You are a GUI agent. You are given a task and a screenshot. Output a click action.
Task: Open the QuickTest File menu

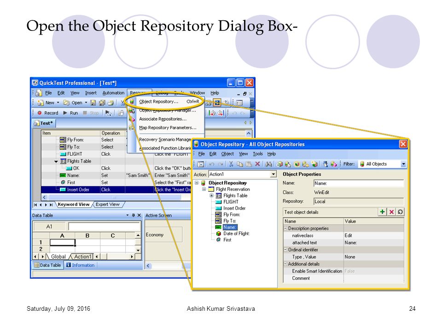48,93
